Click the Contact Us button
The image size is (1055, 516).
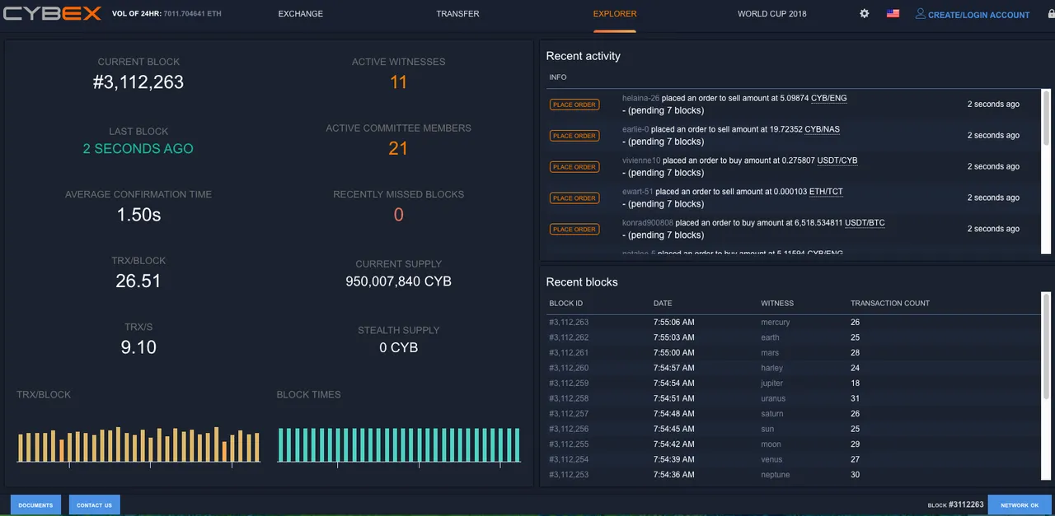pyautogui.click(x=95, y=505)
